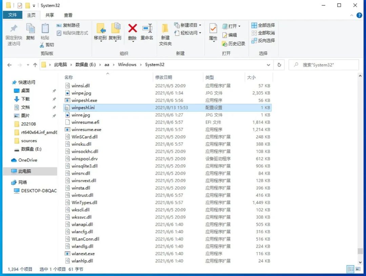Switch to large icons view in status bar
366x276 pixels.
pos(359,269)
